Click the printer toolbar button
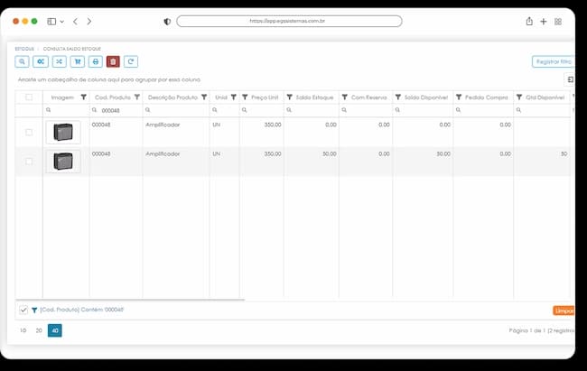 (x=96, y=61)
